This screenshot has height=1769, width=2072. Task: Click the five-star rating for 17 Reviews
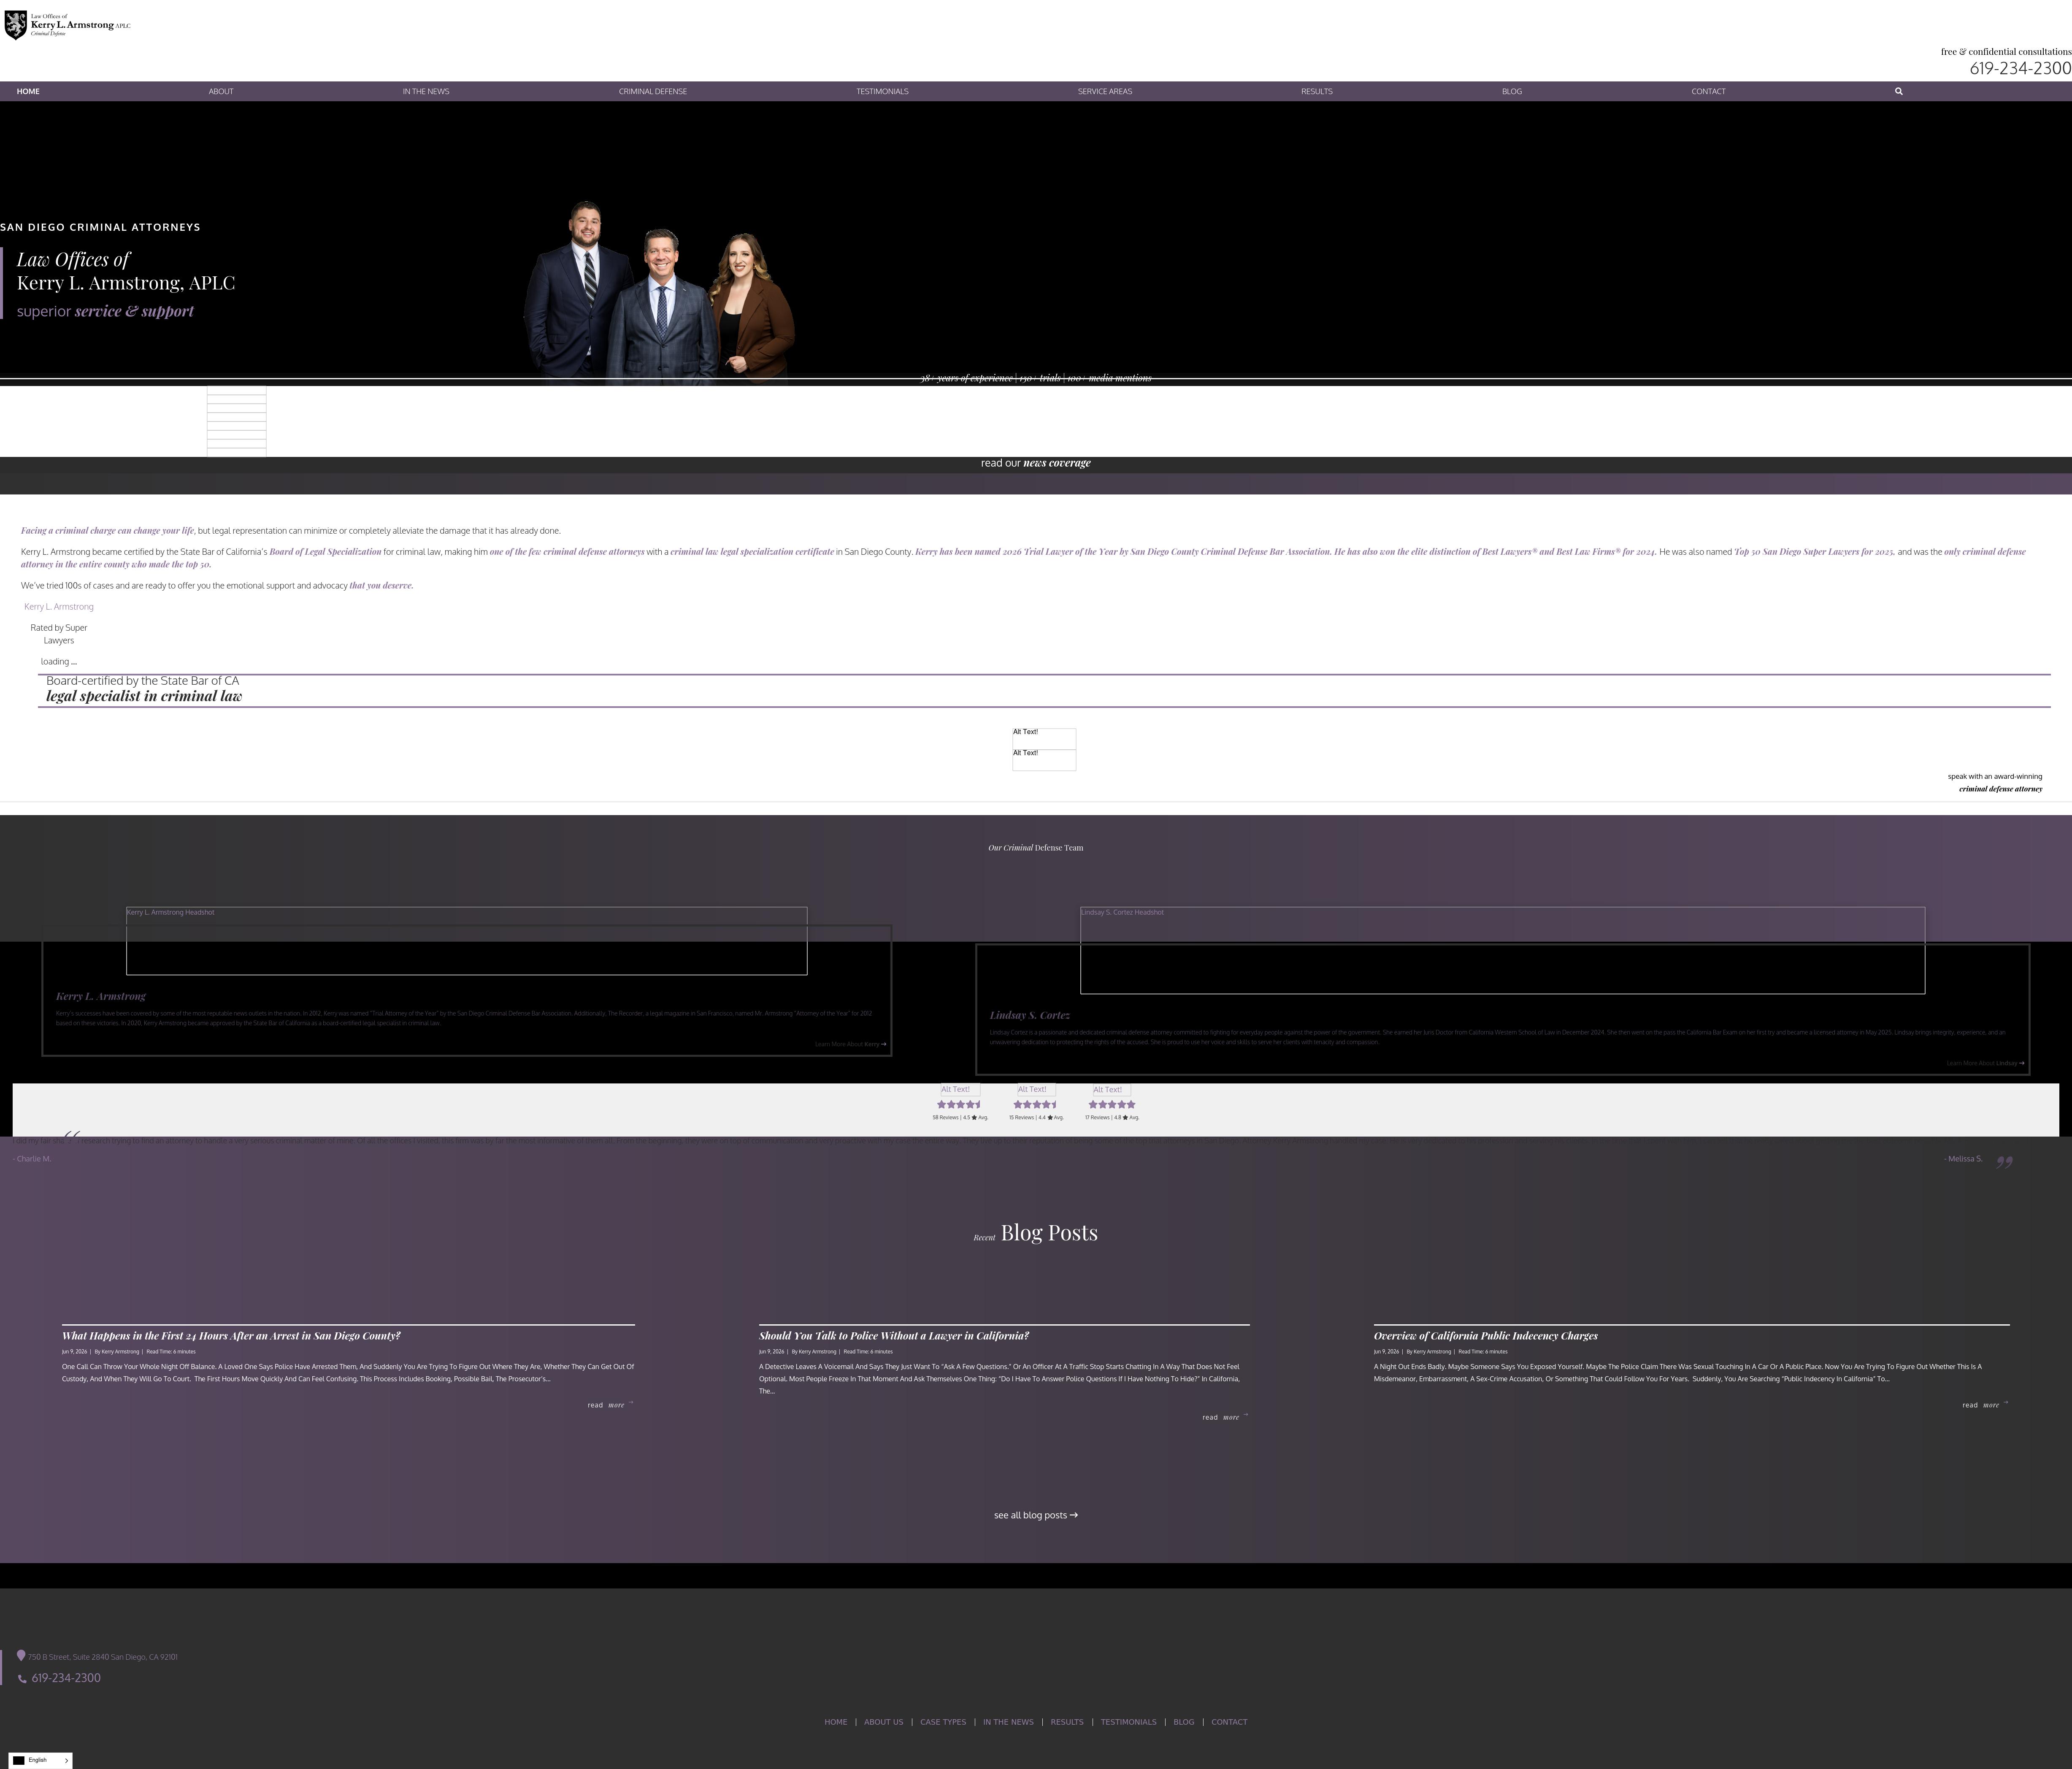(1112, 1105)
